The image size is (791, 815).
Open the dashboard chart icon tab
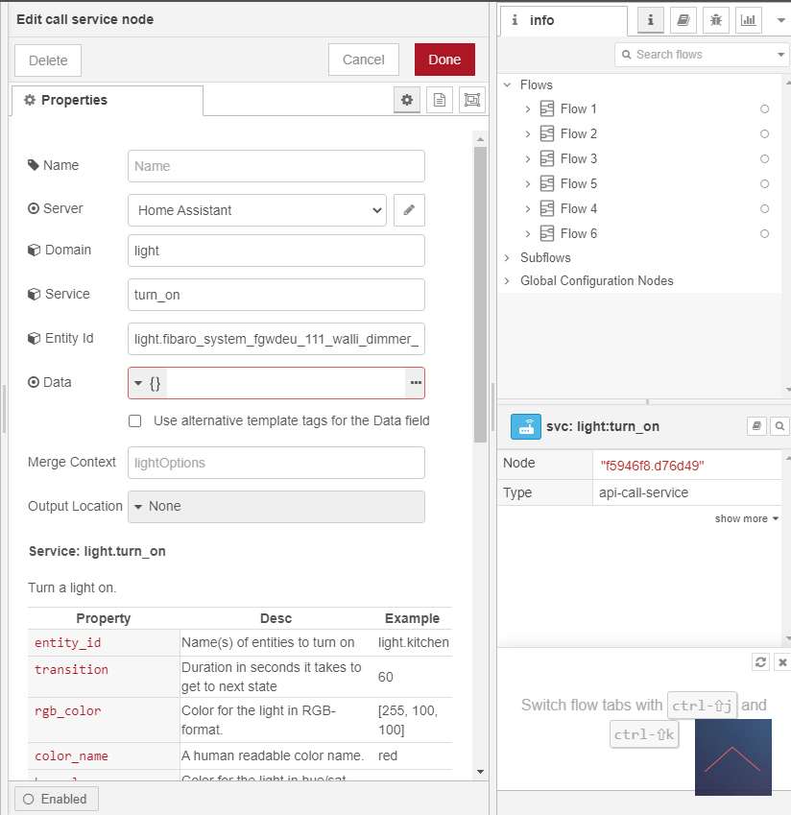coord(747,19)
